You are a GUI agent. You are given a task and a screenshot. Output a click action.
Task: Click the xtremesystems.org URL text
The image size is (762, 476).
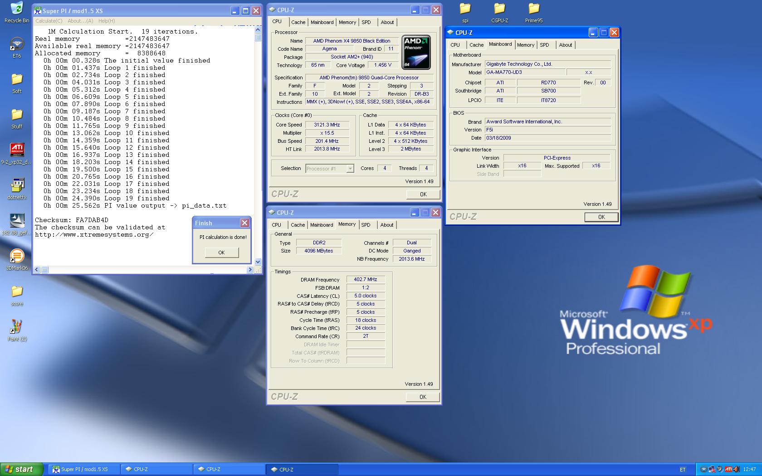pos(94,235)
